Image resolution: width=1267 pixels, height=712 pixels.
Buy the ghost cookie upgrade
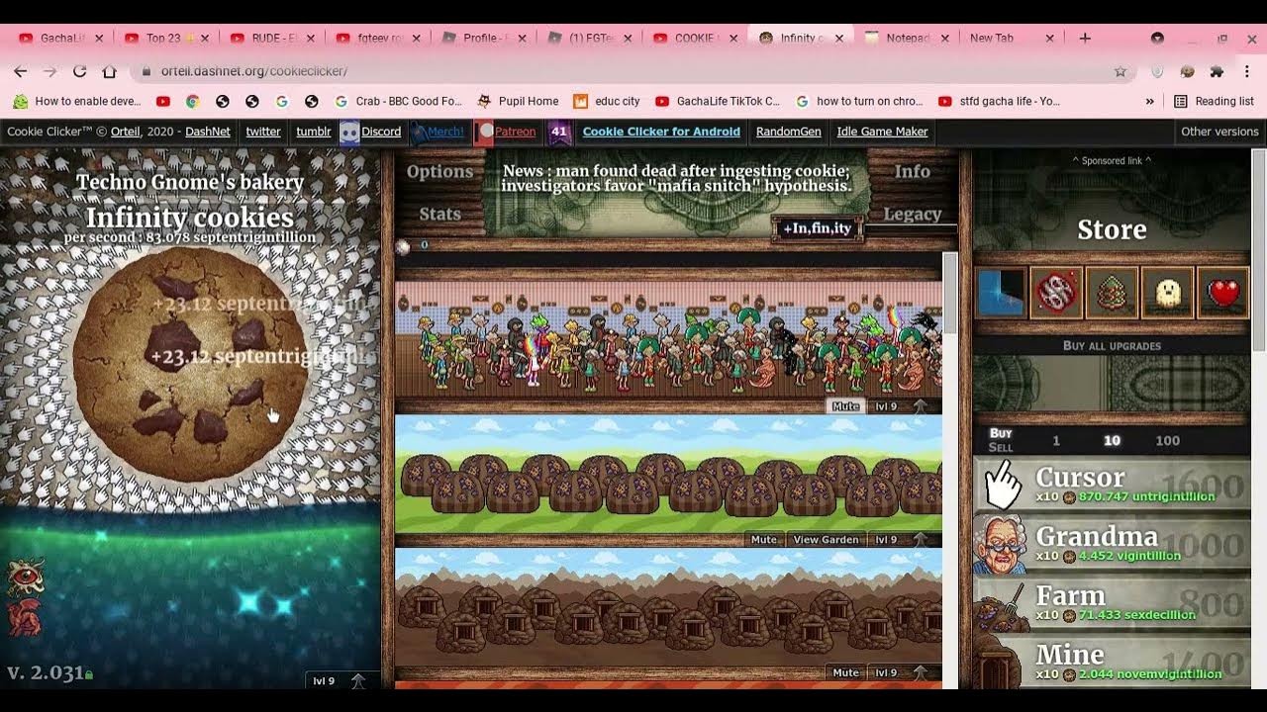[x=1167, y=294]
